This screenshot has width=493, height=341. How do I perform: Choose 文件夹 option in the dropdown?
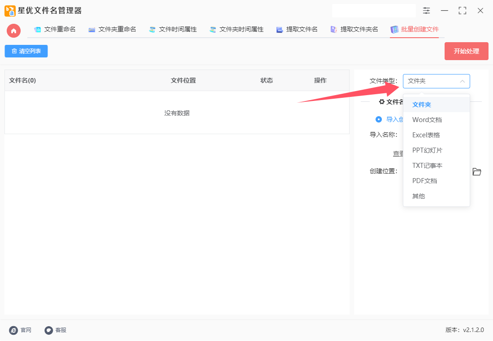coord(437,105)
